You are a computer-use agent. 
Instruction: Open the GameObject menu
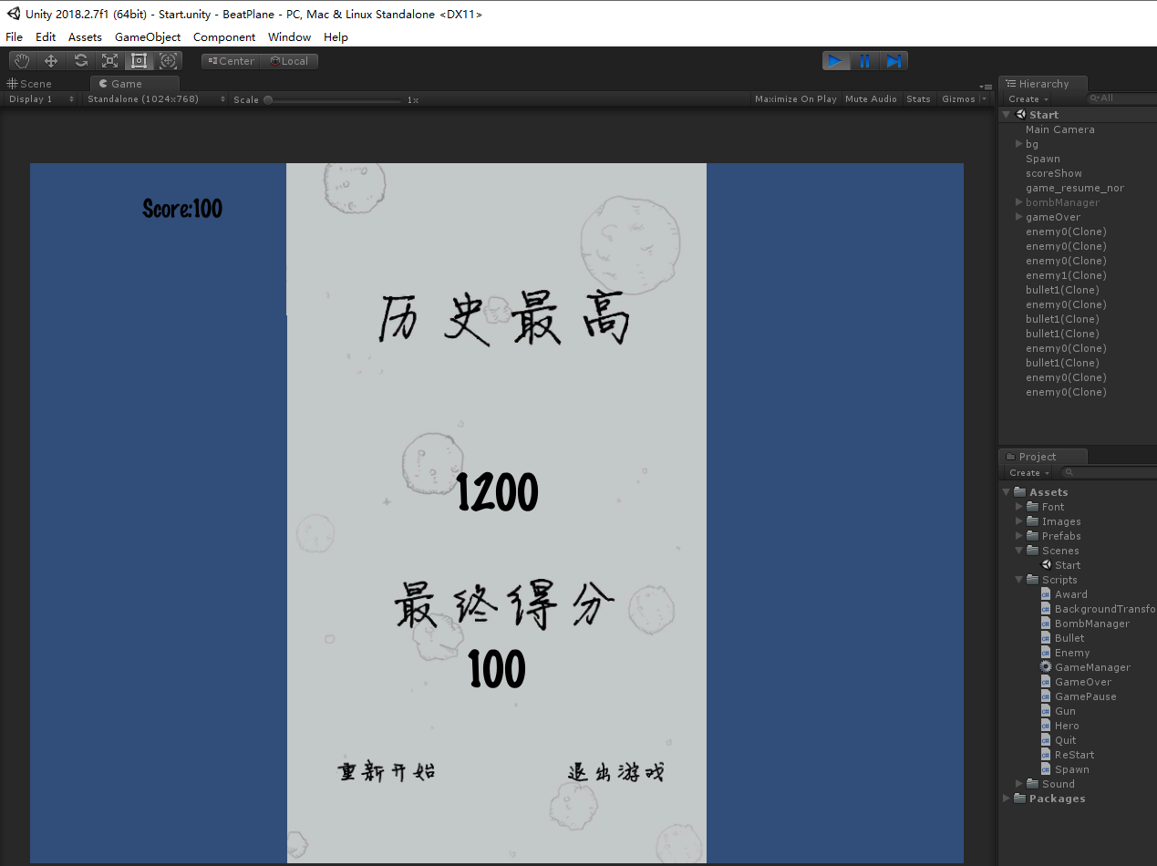(148, 37)
